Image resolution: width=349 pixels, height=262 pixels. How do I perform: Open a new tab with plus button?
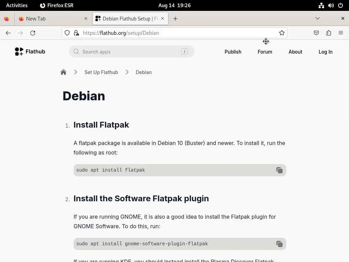coord(176,19)
